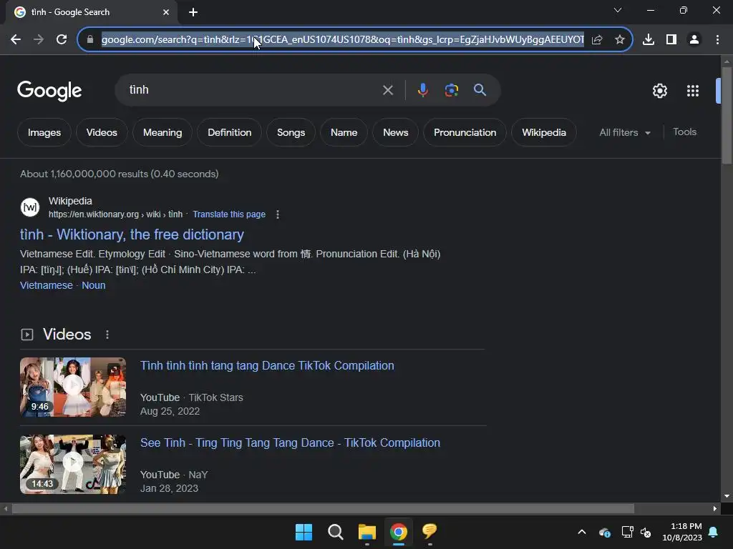Select the Songs filter chip
Image resolution: width=733 pixels, height=549 pixels.
291,132
